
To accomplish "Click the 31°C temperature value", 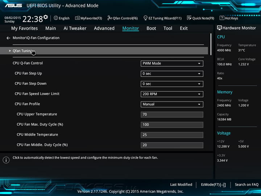I will point(242,50).
